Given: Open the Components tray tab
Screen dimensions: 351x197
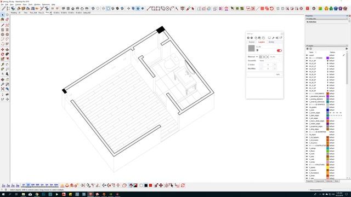Looking at the screenshot, I should click(x=319, y=181).
